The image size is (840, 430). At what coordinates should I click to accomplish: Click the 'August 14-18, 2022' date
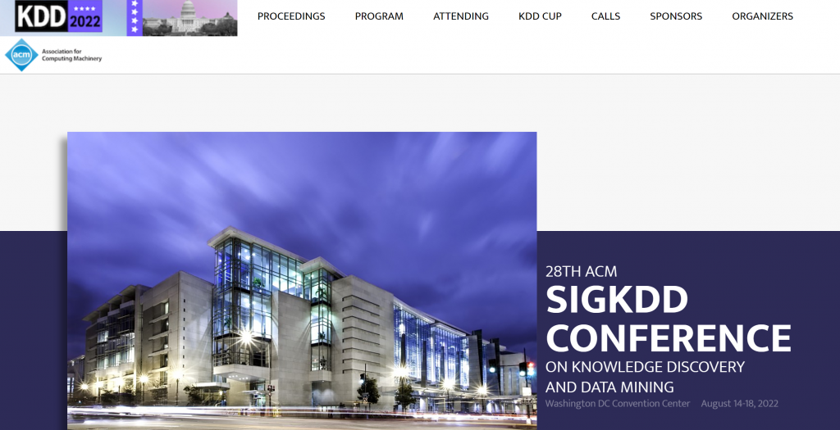pos(739,404)
